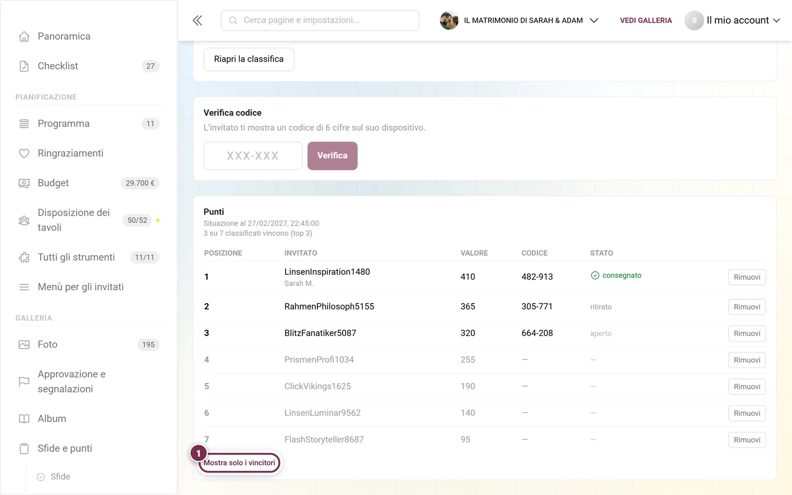Click the Programma list icon
792x495 pixels.
[24, 124]
